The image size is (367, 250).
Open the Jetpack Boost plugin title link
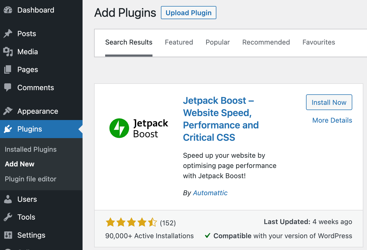pyautogui.click(x=221, y=119)
